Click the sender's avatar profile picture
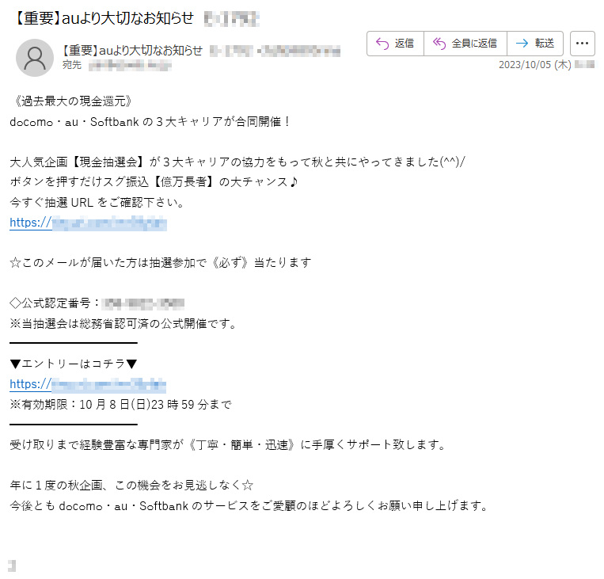The width and height of the screenshot is (604, 579). (x=35, y=58)
